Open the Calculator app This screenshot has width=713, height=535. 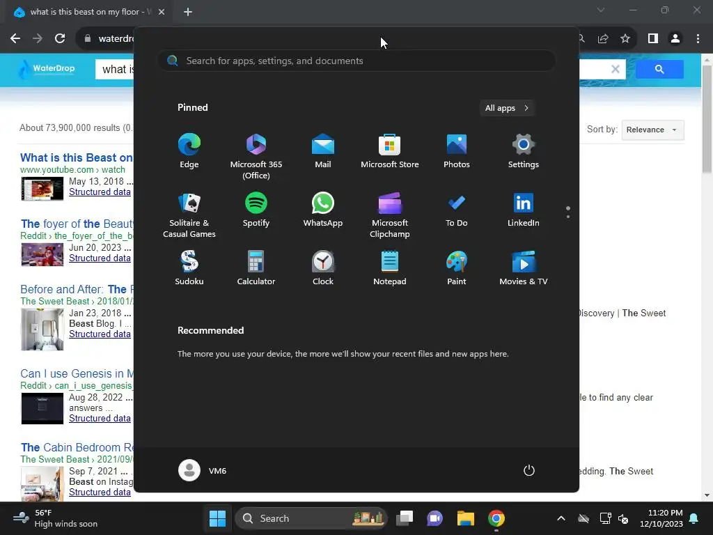[256, 268]
